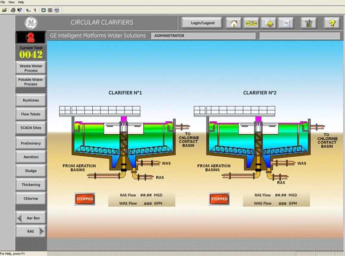Click the GE logo
Image resolution: width=345 pixels, height=256 pixels.
pos(31,22)
